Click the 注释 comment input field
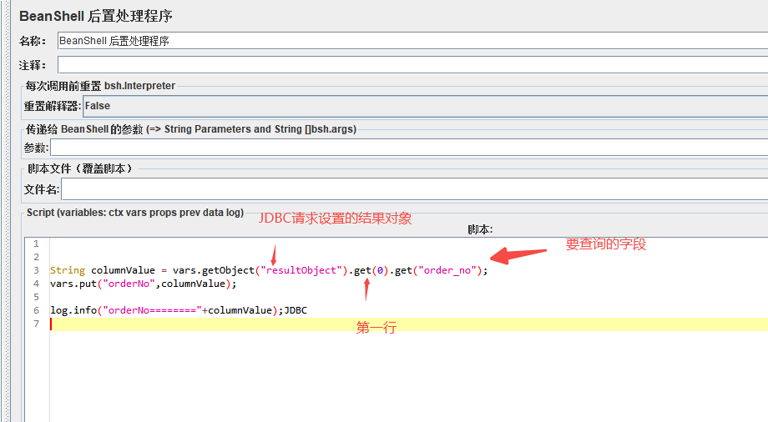Viewport: 768px width, 422px height. pyautogui.click(x=412, y=64)
